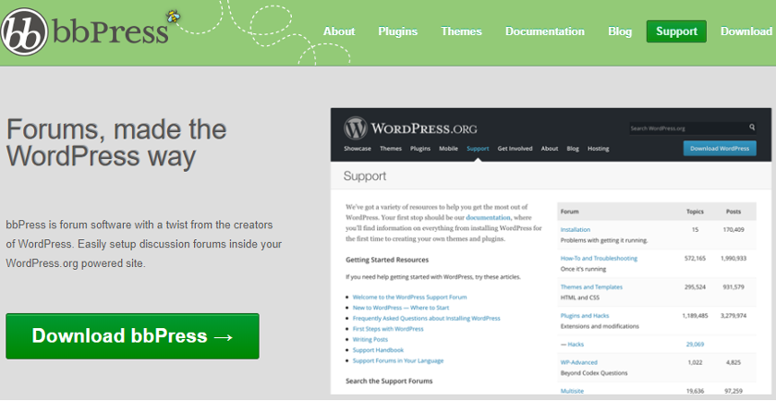Image resolution: width=776 pixels, height=401 pixels.
Task: Click the Topics column header
Action: pyautogui.click(x=695, y=212)
